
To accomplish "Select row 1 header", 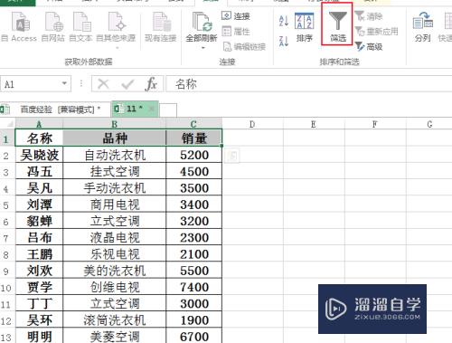I will (x=6, y=138).
